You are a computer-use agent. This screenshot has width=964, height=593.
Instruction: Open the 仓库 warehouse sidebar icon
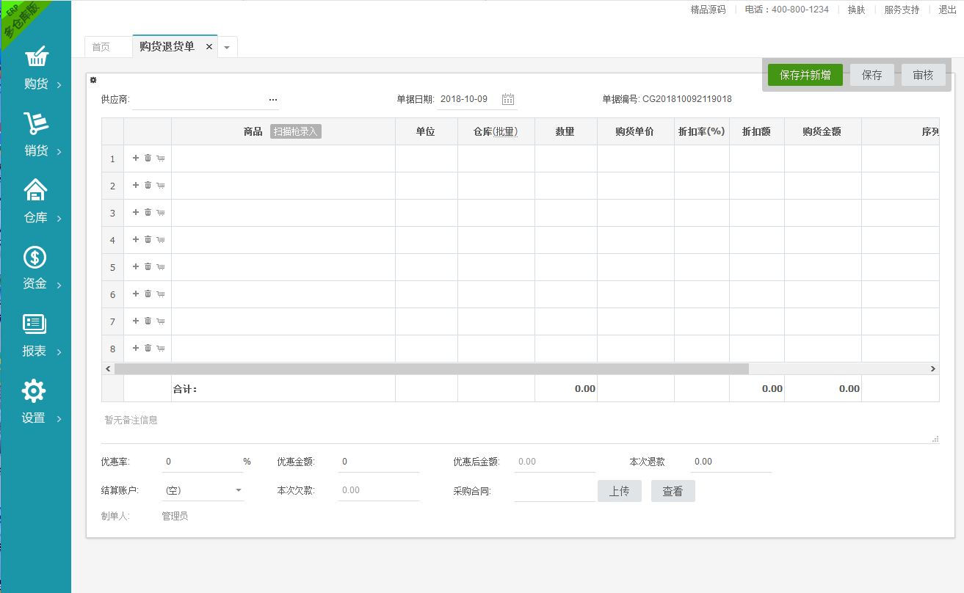click(x=36, y=190)
